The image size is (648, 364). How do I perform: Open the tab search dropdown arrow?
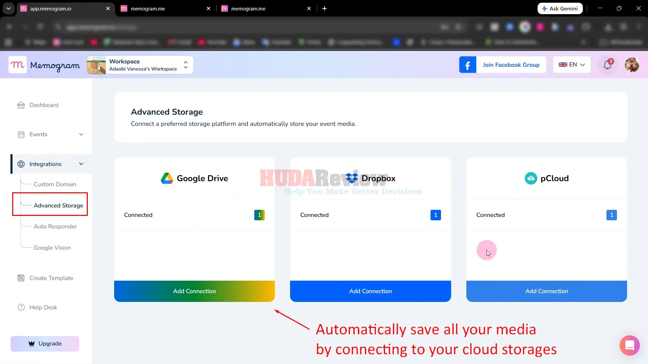click(8, 8)
